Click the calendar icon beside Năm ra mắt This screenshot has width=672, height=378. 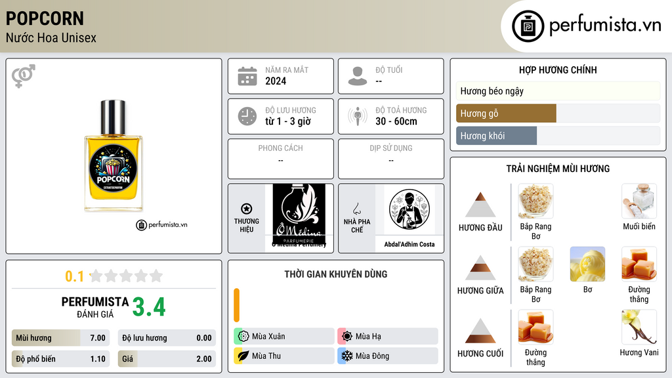[247, 76]
